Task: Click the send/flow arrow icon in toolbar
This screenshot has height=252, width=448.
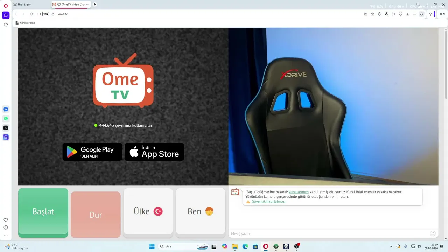Action: point(394,14)
